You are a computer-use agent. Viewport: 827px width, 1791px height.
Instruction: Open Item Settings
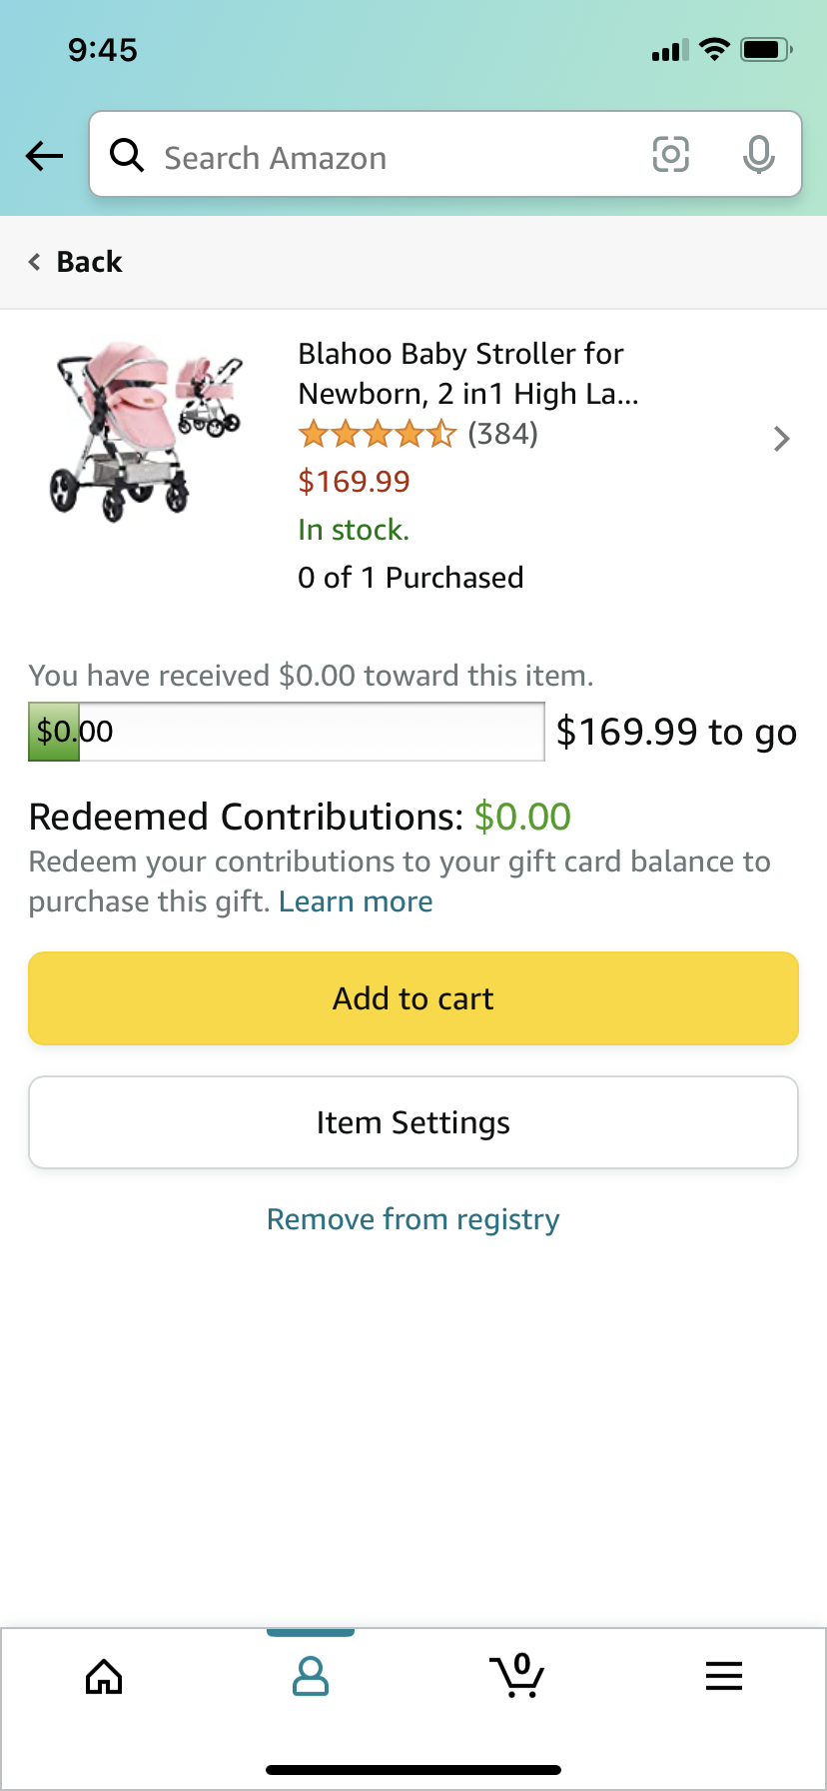point(413,1122)
